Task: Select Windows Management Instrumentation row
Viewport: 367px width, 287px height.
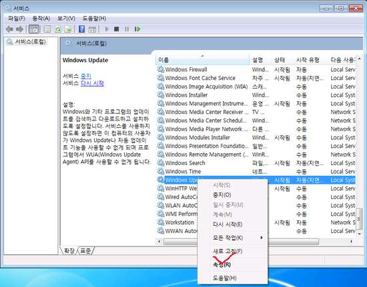Action: click(256, 103)
